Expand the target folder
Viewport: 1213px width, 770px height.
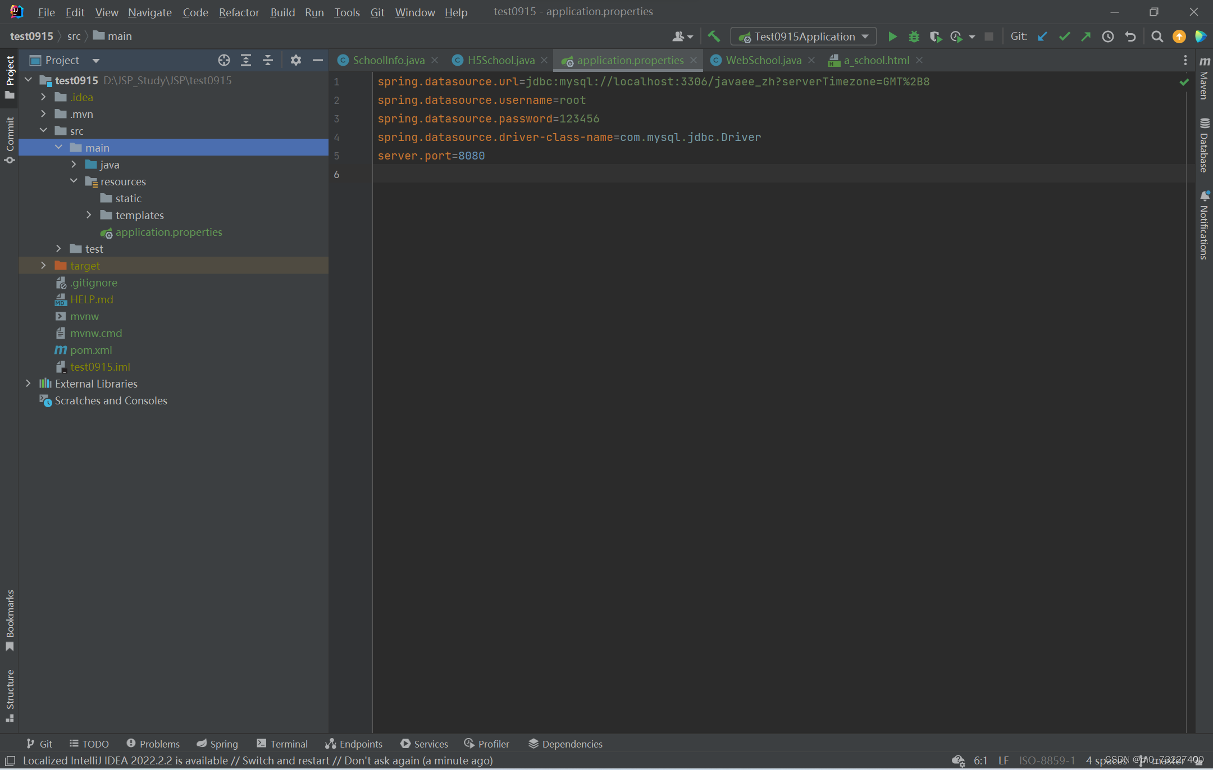tap(43, 265)
